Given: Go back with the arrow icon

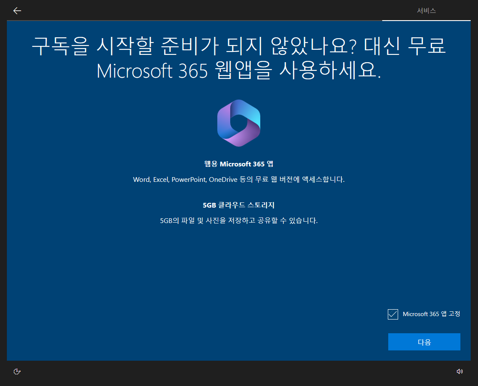Looking at the screenshot, I should coord(17,11).
